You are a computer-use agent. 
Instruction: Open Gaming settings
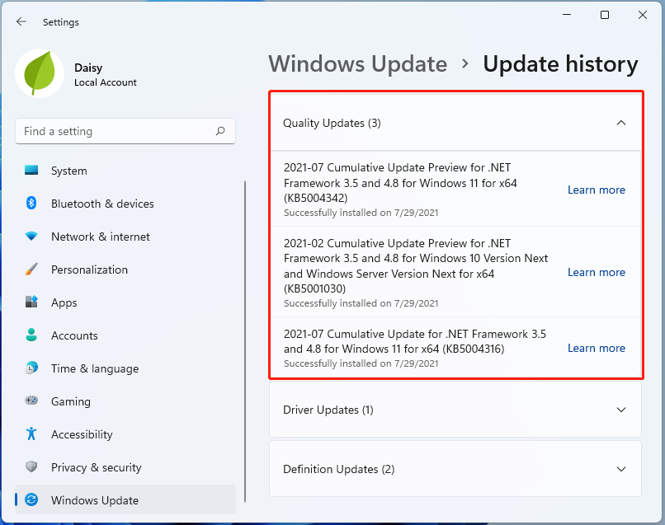point(125,401)
